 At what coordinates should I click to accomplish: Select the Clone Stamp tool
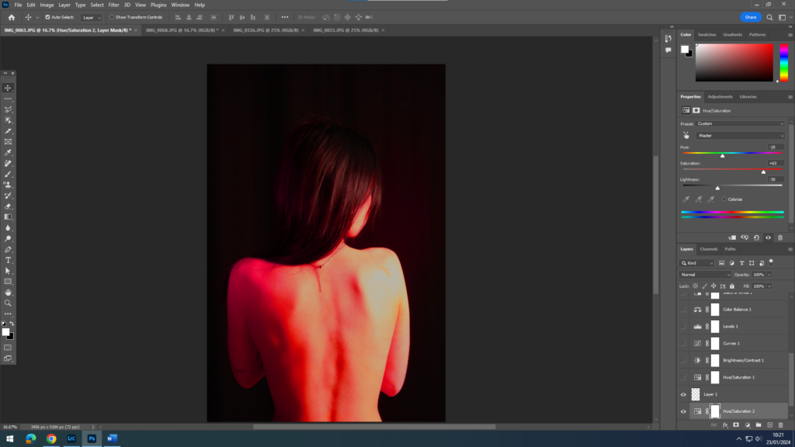pos(8,185)
